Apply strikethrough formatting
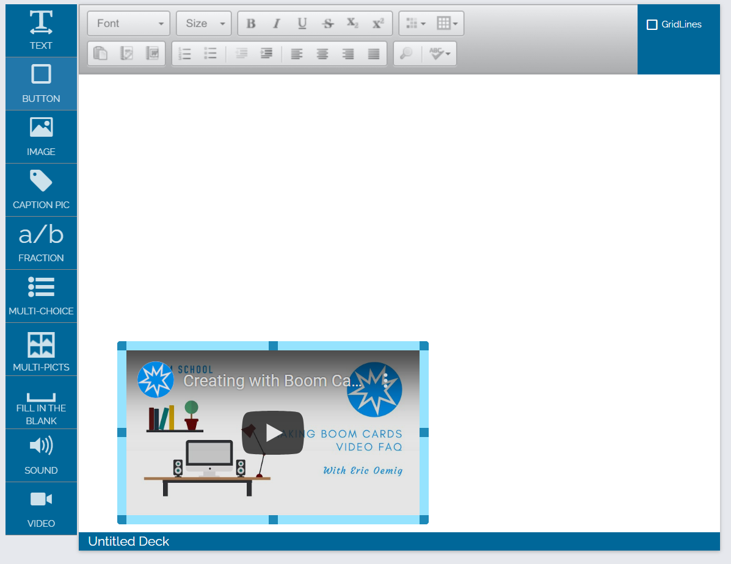The height and width of the screenshot is (564, 731). (x=328, y=23)
